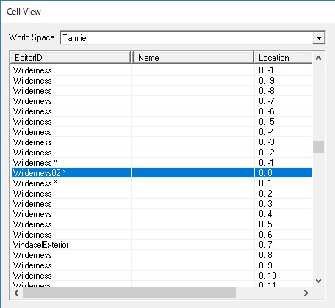Click the horizontal scroll left arrow
335x308 pixels.
(16, 293)
